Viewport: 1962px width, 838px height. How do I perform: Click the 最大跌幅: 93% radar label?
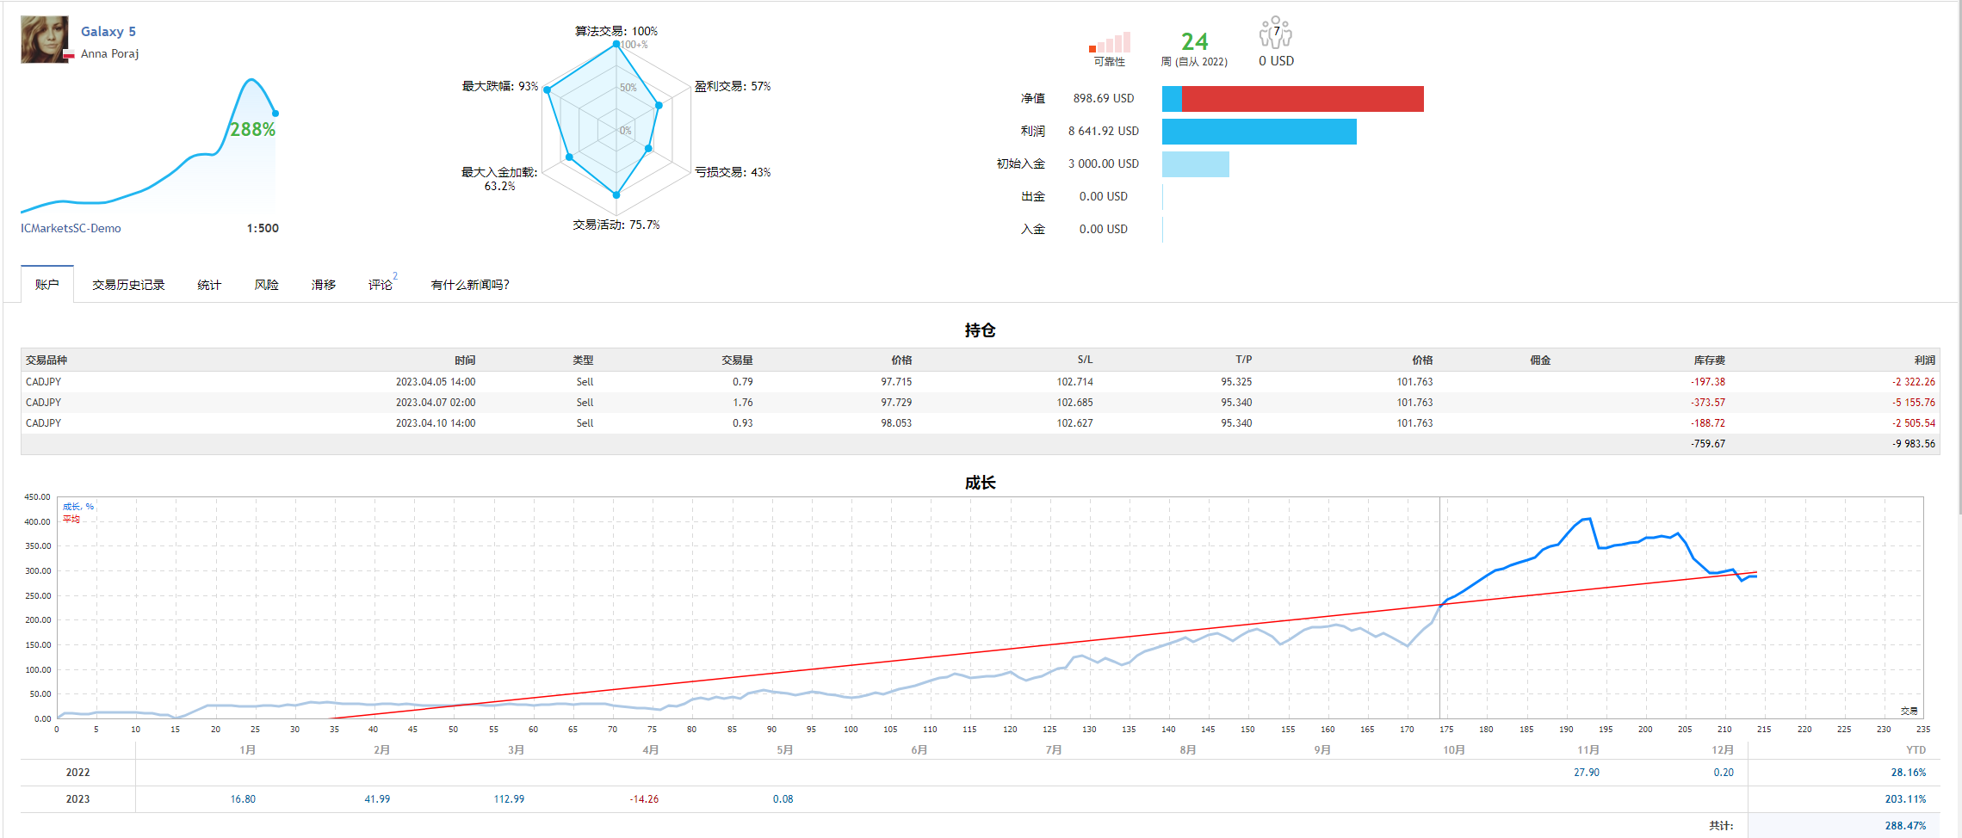click(x=500, y=86)
